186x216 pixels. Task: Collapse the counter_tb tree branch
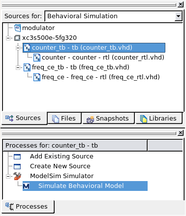tap(18, 48)
